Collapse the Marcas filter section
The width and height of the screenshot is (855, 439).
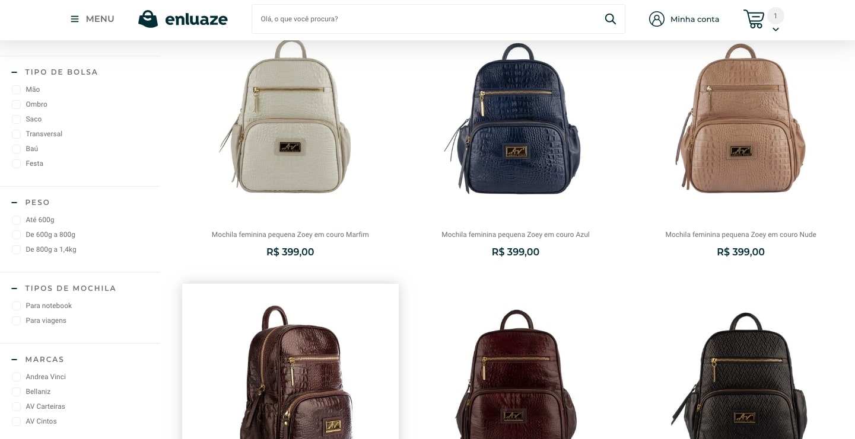[x=14, y=360]
